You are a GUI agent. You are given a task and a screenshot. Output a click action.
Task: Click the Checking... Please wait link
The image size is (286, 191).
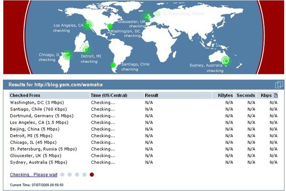pyautogui.click(x=34, y=175)
